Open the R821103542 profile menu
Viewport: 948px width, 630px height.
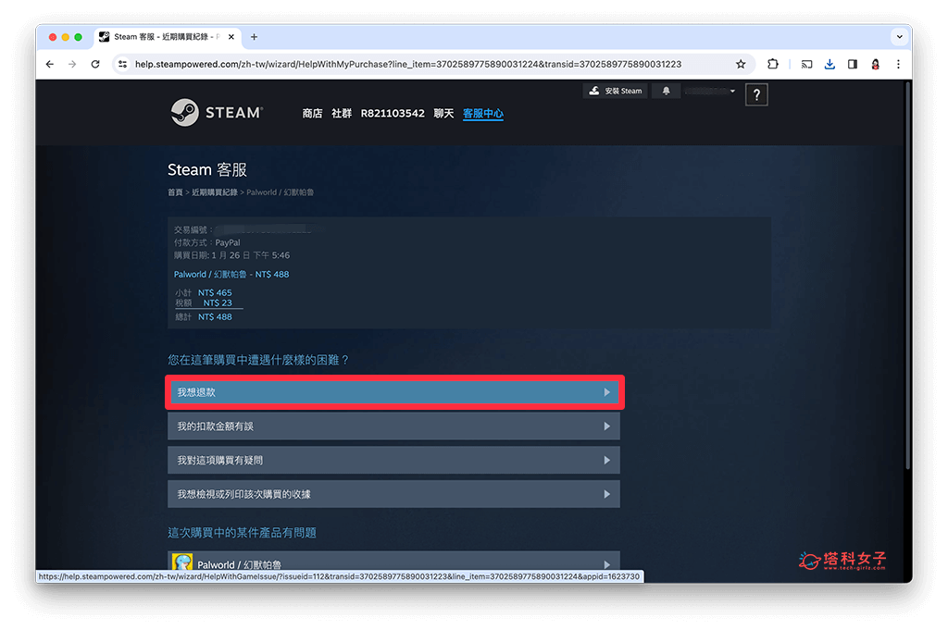coord(393,113)
